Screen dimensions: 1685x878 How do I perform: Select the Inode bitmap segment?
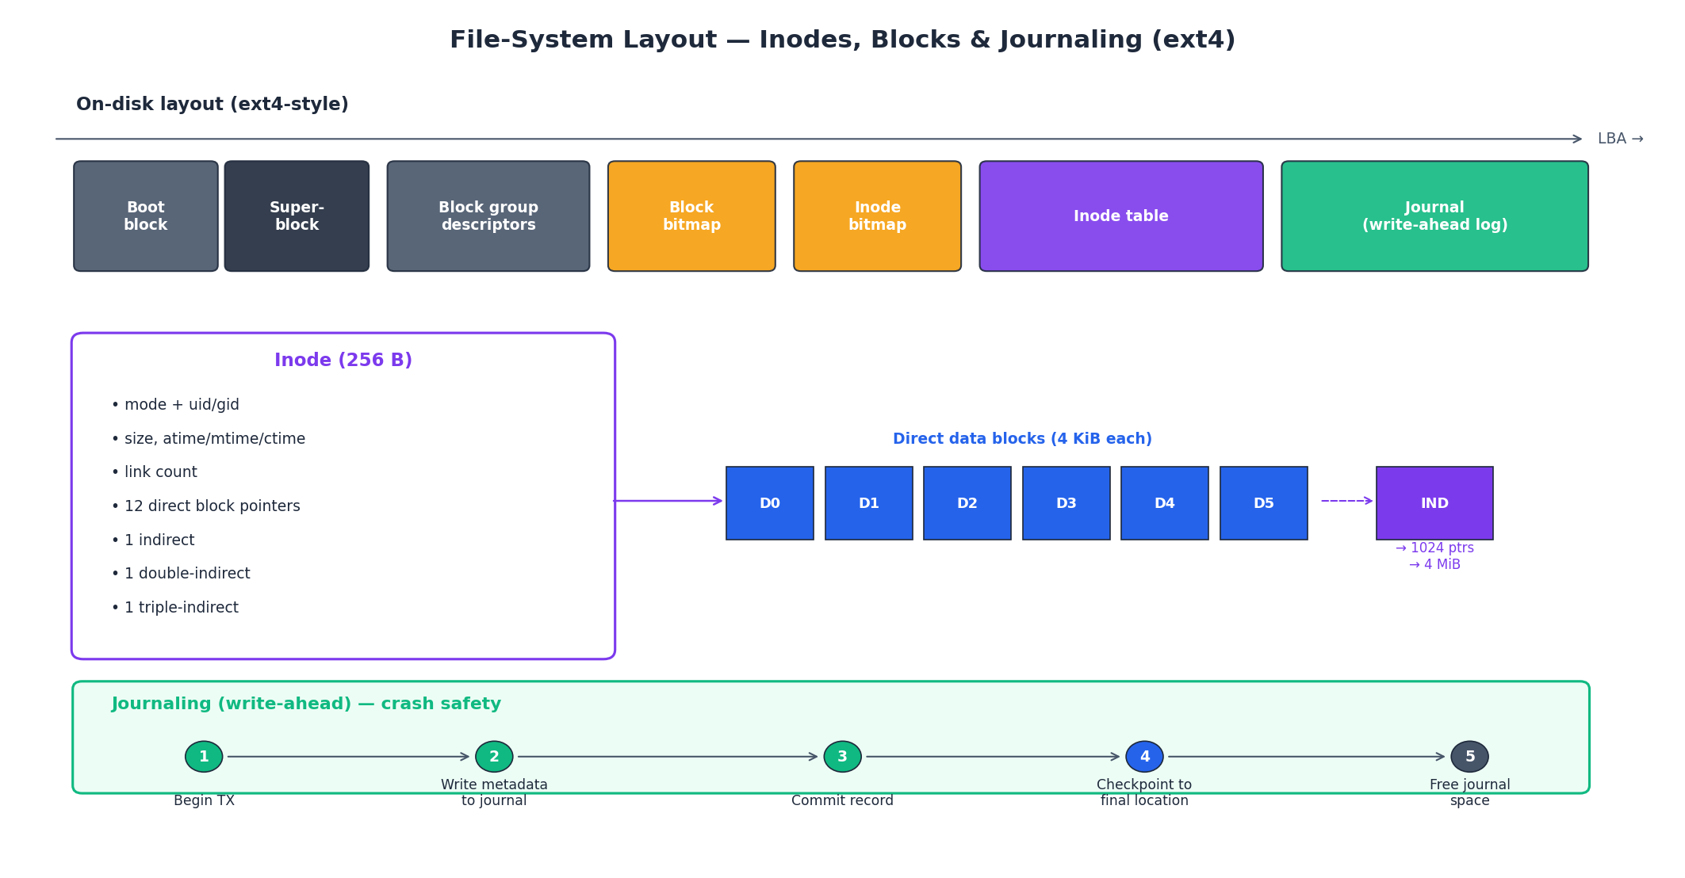click(876, 215)
